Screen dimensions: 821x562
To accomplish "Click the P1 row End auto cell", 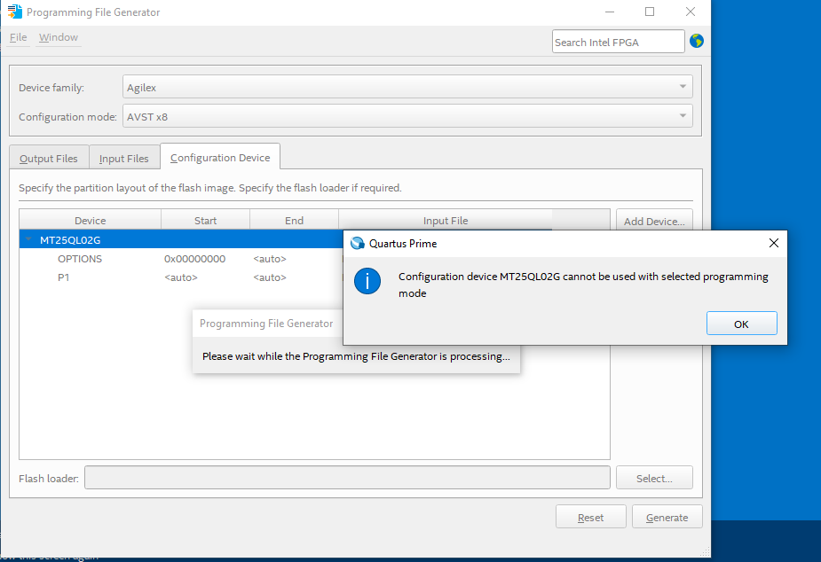I will coord(270,277).
